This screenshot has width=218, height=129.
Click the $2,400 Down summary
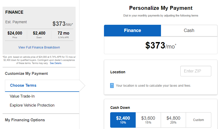[39, 35]
